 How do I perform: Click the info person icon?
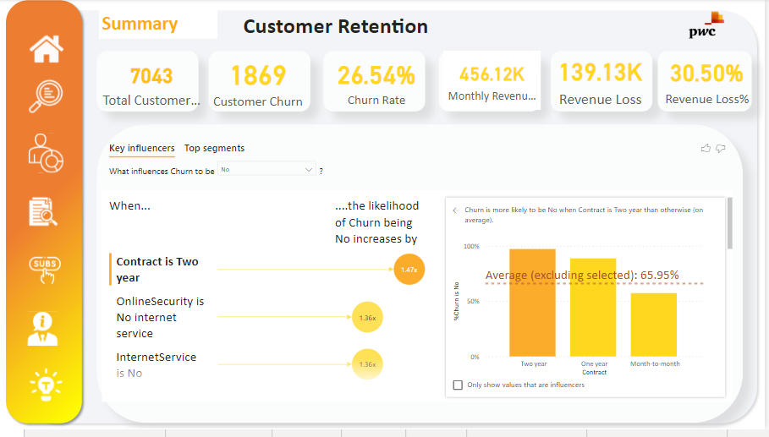[43, 329]
